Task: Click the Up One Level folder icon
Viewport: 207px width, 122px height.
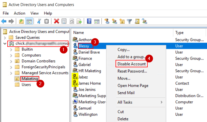Action: 21,21
